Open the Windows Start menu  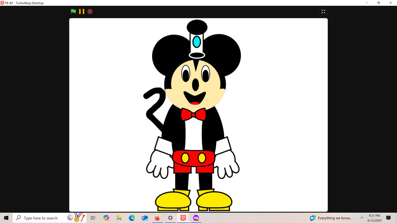point(6,218)
